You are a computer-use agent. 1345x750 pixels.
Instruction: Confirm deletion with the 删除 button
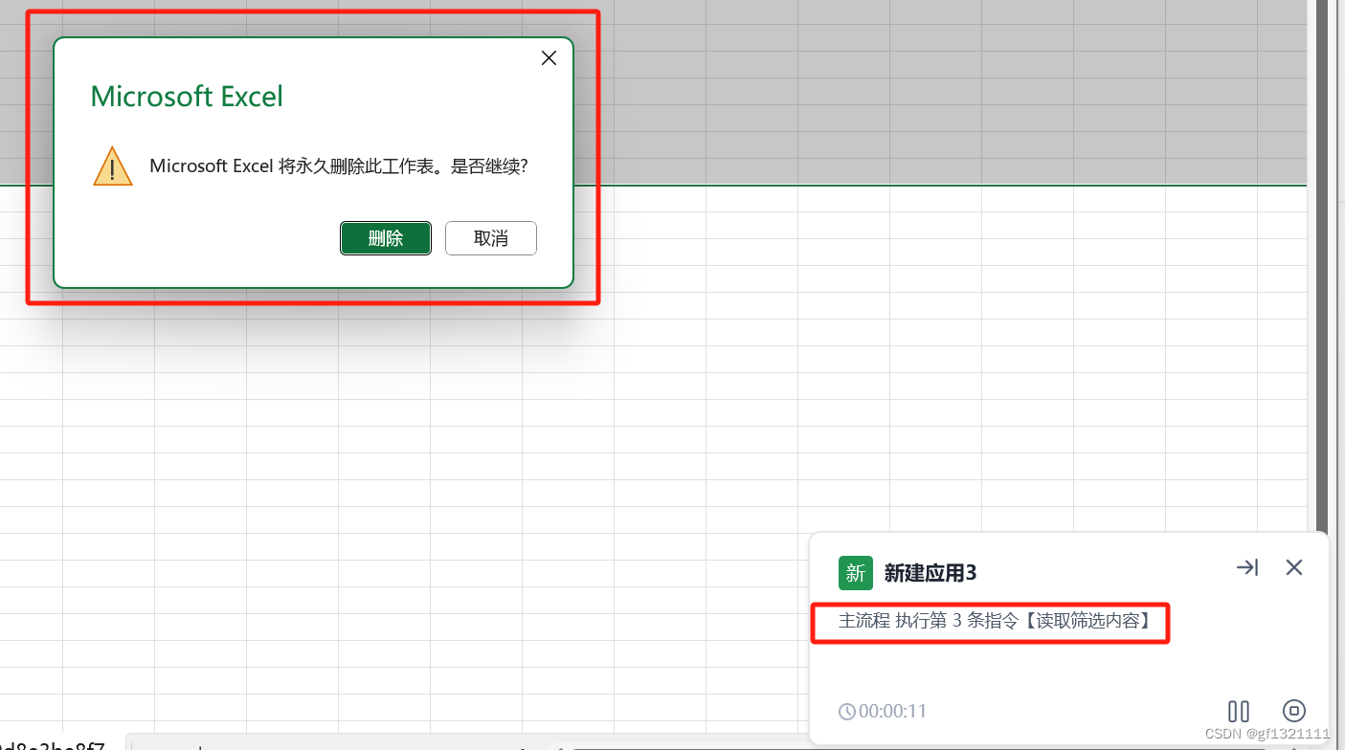[386, 238]
